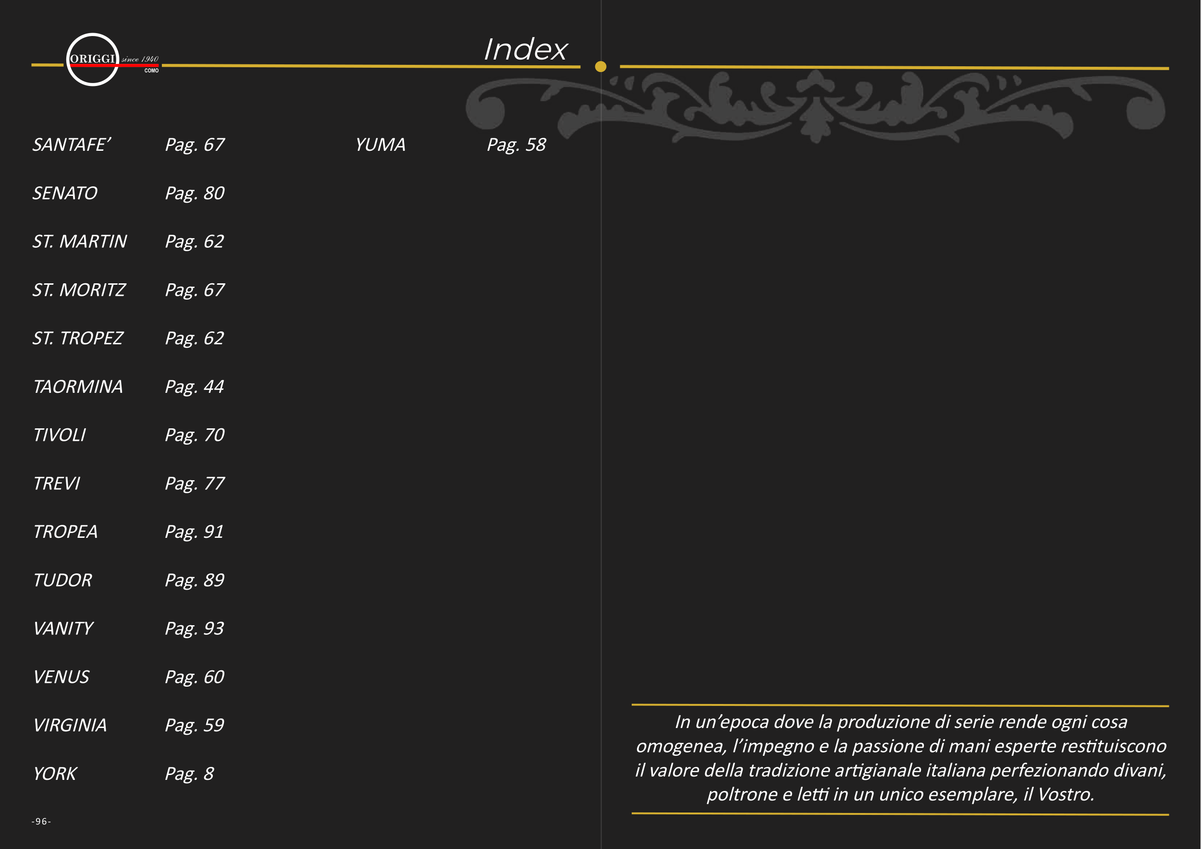Open the SENATO index entry
The width and height of the screenshot is (1201, 849).
tap(65, 193)
